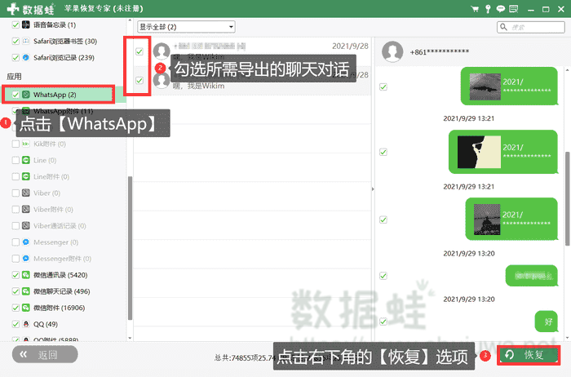Click the 好 message bubble
The width and height of the screenshot is (571, 377).
pyautogui.click(x=546, y=322)
